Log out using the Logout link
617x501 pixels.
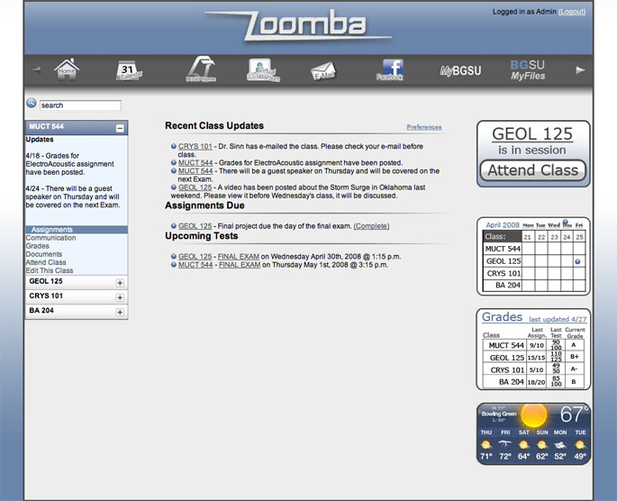(x=572, y=12)
